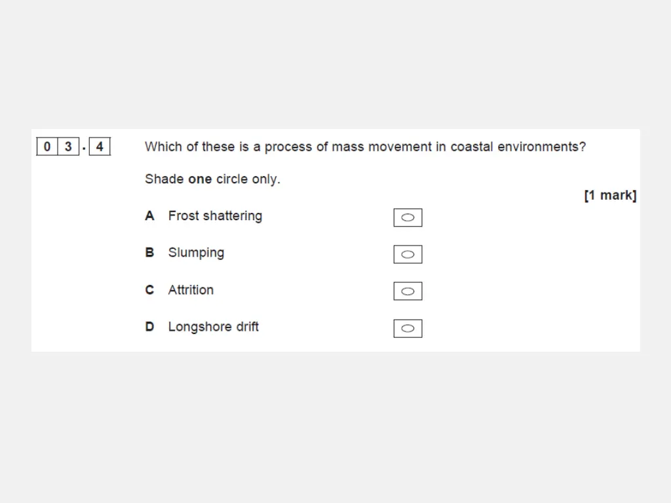Click the [1 mark] label
This screenshot has height=503, width=671.
(x=610, y=195)
